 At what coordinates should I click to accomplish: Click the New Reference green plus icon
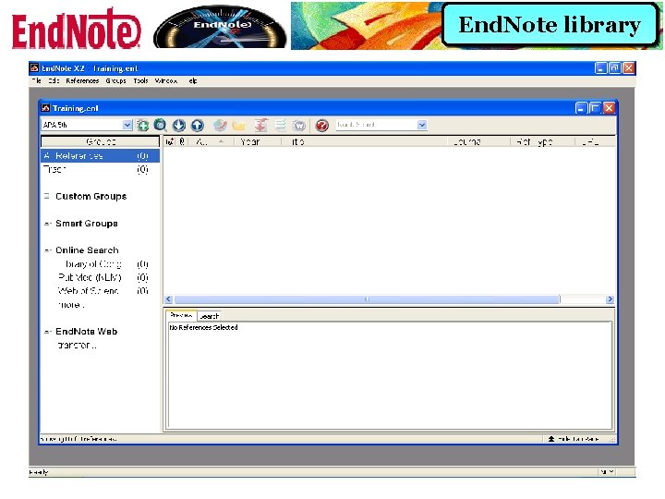pos(143,125)
